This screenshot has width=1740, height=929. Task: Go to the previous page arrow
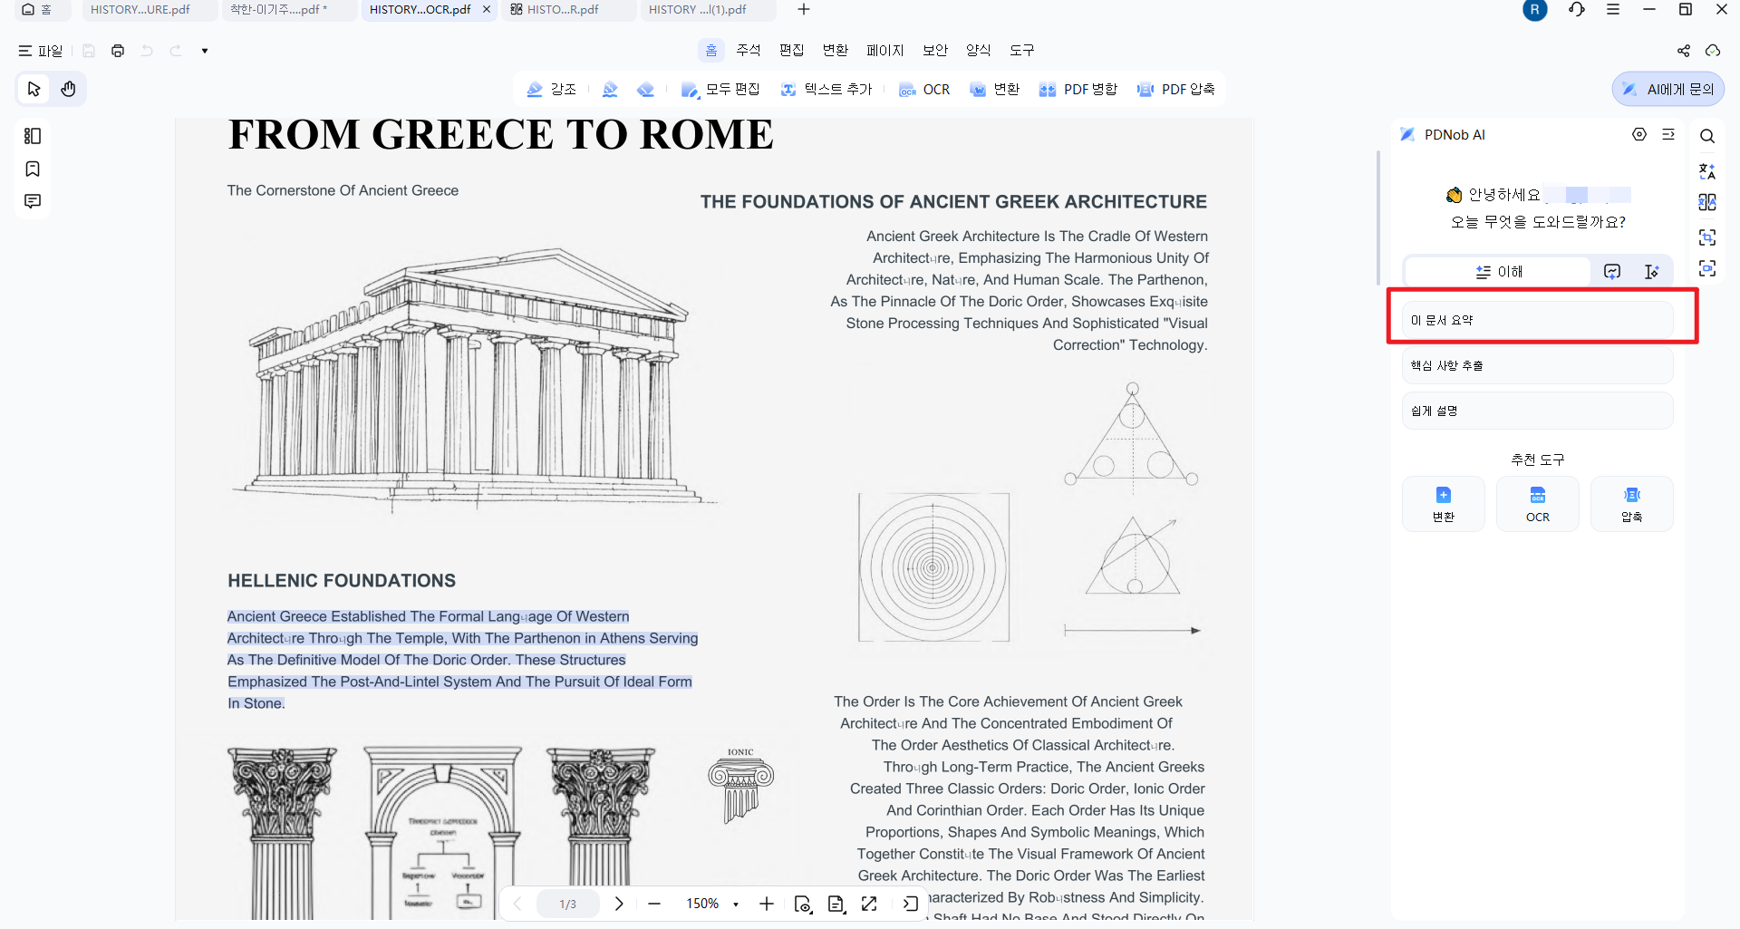(x=517, y=904)
